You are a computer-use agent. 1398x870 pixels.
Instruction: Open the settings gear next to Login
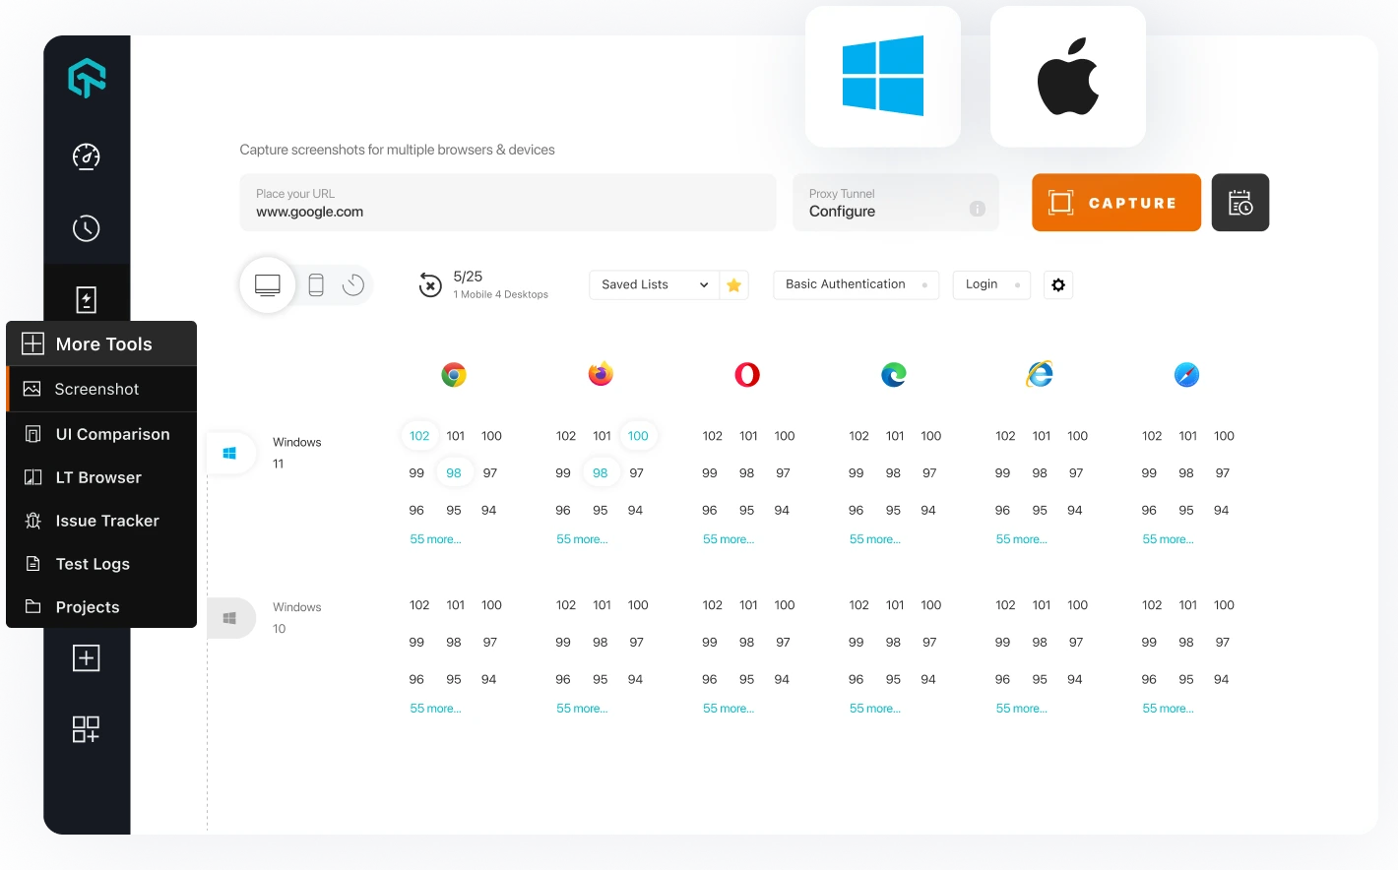1057,284
